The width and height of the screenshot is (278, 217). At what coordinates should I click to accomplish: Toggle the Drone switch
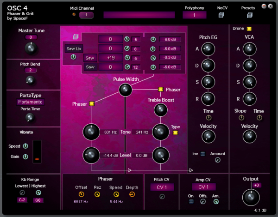point(249,29)
